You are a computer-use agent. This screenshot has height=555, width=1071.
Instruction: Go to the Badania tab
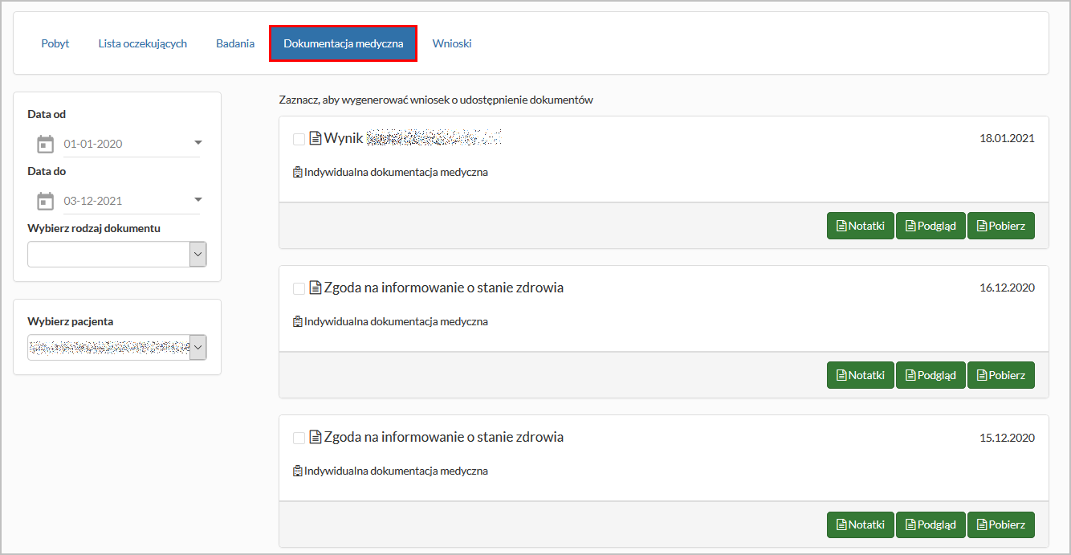[x=235, y=43]
